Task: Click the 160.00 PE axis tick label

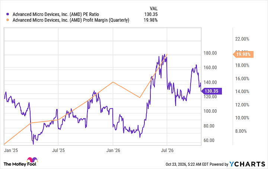Action: point(210,67)
